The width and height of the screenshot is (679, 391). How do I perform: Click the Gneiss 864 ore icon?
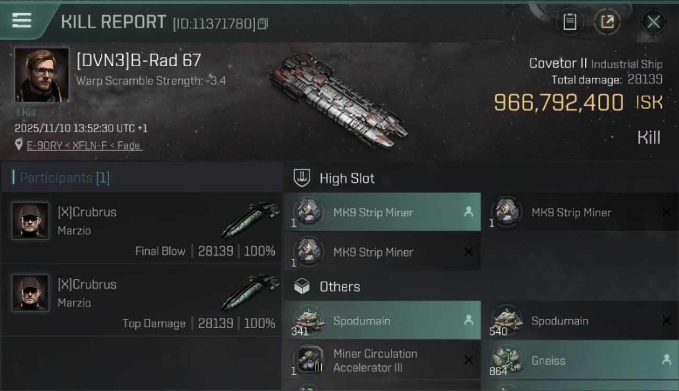coord(506,360)
